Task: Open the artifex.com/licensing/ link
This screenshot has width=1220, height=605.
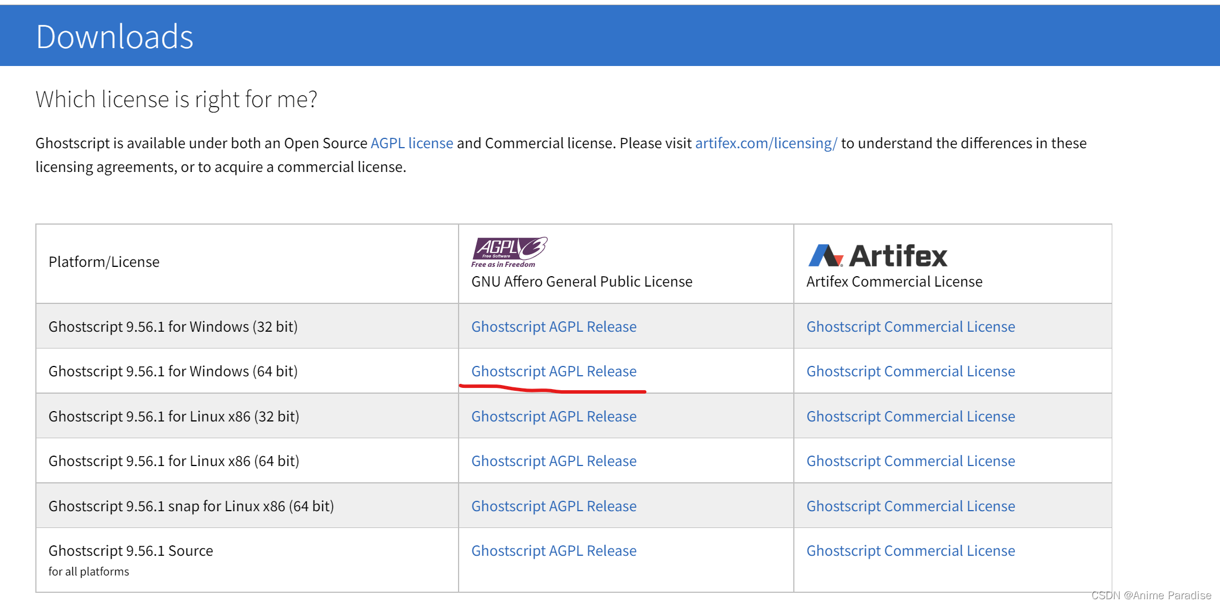Action: pos(766,143)
